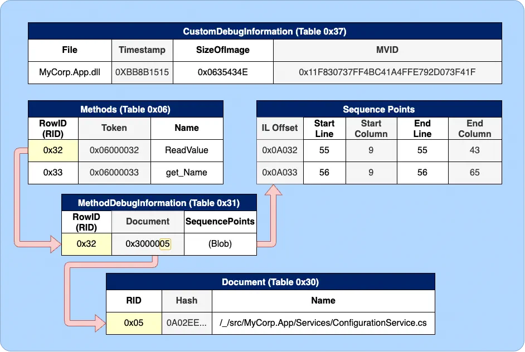Click the SizeOfImage value 0x0635434E
Screen dimensions: 525x352
(x=222, y=72)
